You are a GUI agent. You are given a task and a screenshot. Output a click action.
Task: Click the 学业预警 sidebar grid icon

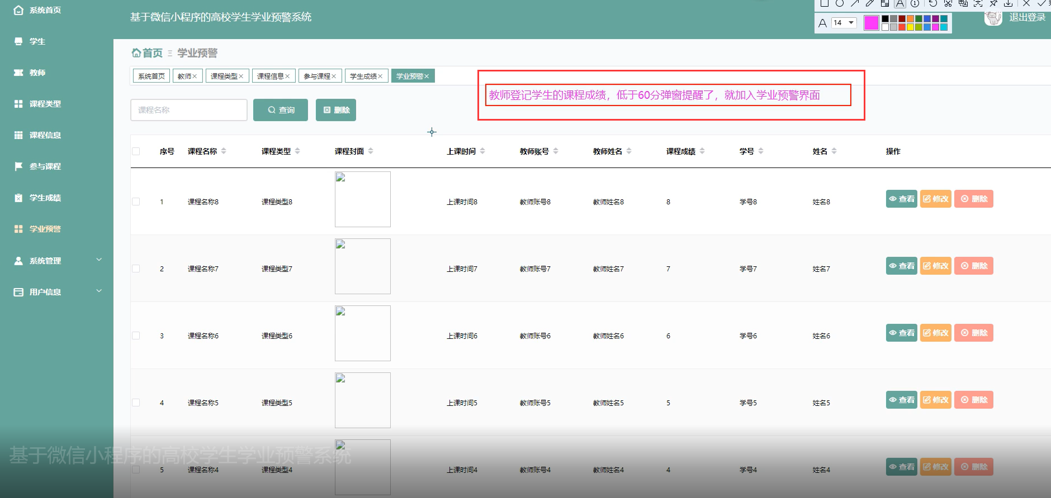point(18,229)
